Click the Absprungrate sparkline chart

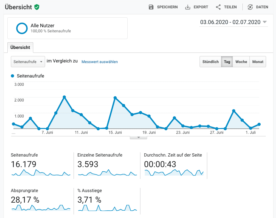41,207
